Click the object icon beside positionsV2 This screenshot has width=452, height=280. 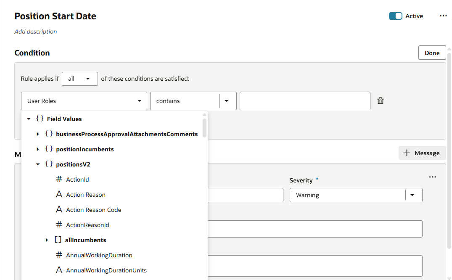pos(49,164)
